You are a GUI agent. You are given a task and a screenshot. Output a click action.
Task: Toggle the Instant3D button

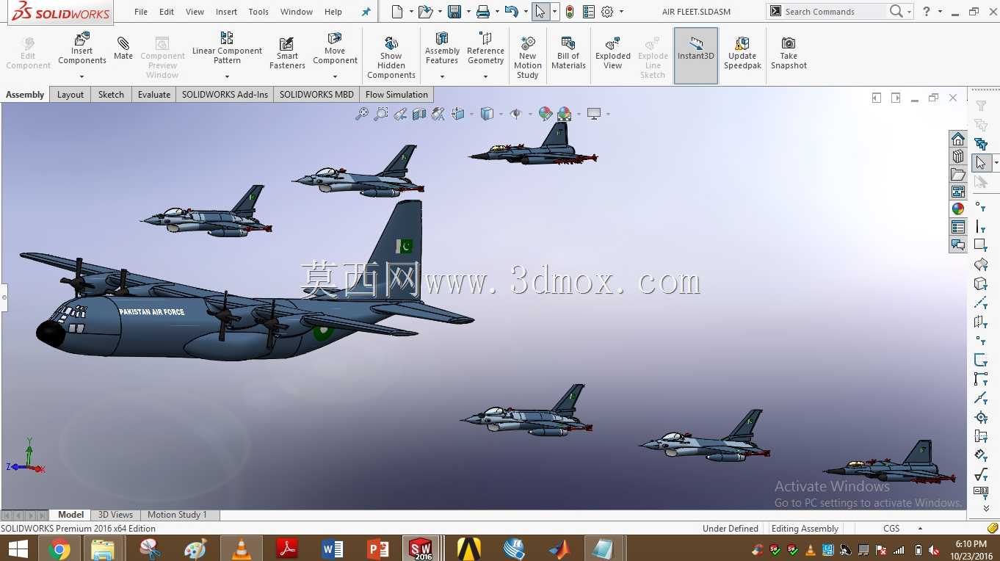pyautogui.click(x=696, y=56)
